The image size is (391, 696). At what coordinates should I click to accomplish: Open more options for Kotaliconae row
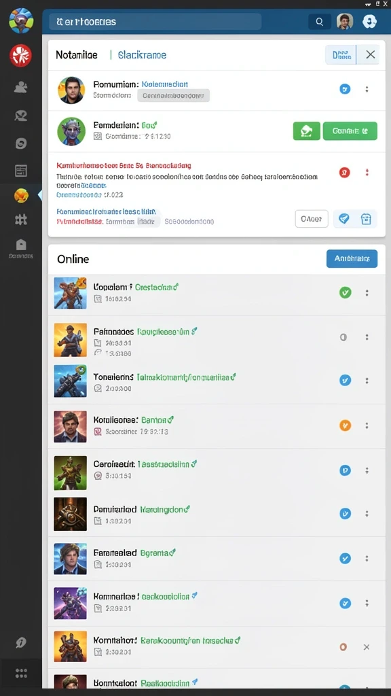(x=367, y=425)
